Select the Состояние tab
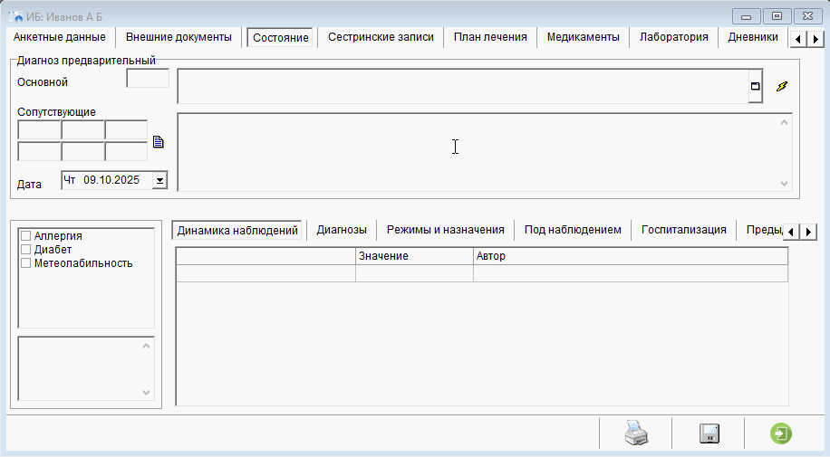830x457 pixels. pos(281,37)
